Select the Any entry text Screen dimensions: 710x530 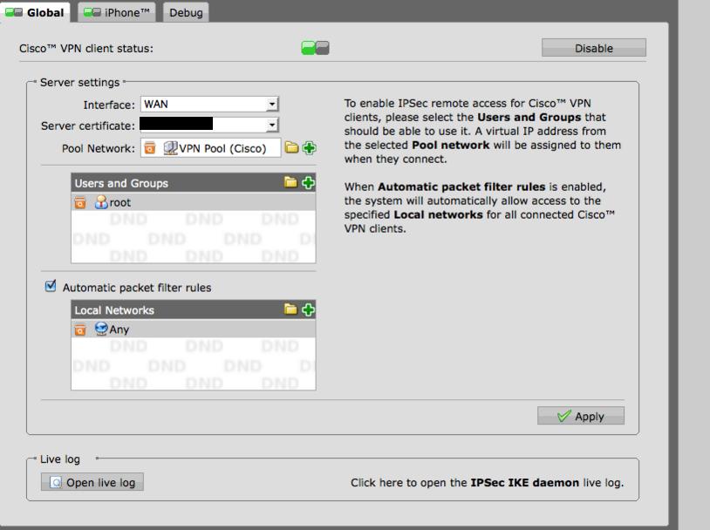[x=119, y=330]
